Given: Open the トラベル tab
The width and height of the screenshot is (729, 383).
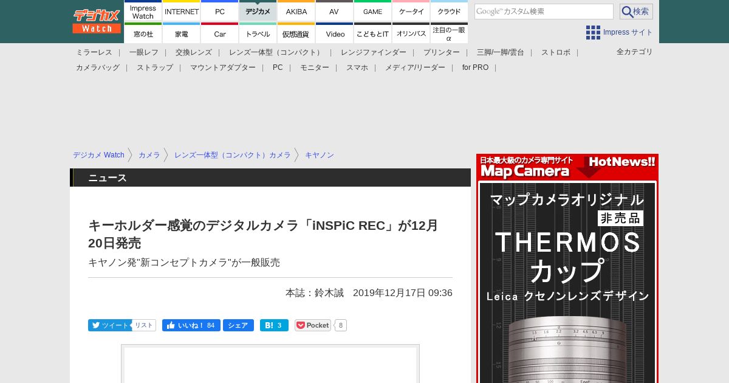Looking at the screenshot, I should (258, 33).
